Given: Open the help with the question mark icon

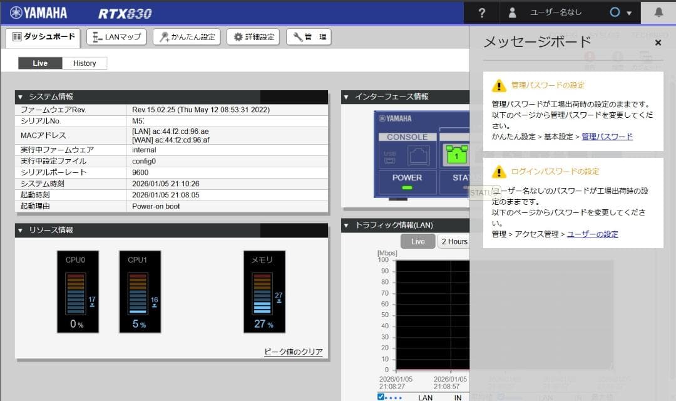Looking at the screenshot, I should (x=481, y=12).
